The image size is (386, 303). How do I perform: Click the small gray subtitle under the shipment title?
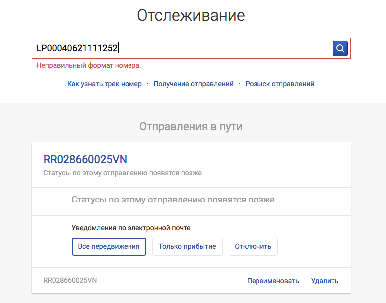[x=123, y=173]
